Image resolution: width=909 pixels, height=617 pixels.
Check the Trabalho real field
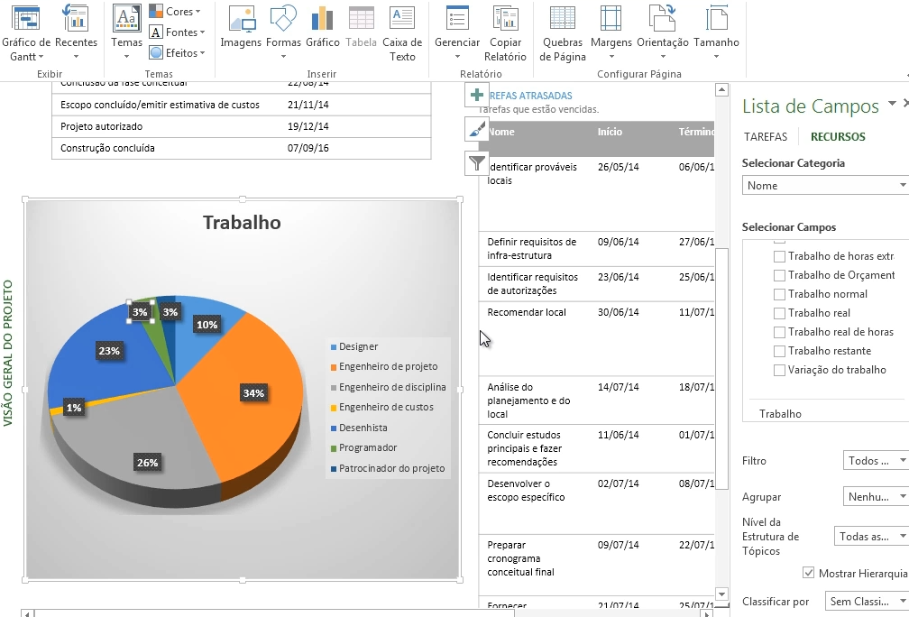click(x=779, y=313)
